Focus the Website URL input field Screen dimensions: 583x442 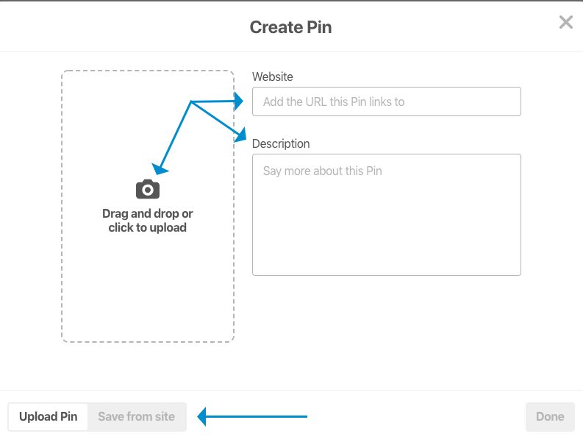coord(386,101)
